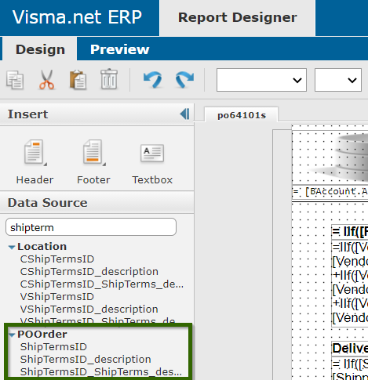Select the po64101s report tab
Image resolution: width=368 pixels, height=380 pixels.
pos(242,115)
